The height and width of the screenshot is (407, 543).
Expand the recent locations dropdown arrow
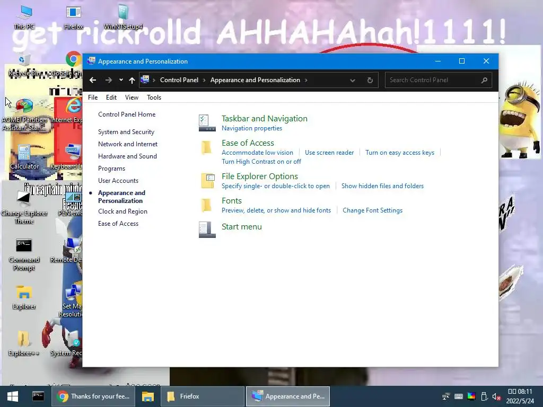(121, 80)
